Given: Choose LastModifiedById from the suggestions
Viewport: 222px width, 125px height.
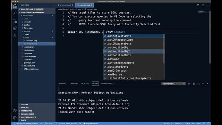Looking at the screenshot, I should [134, 51].
